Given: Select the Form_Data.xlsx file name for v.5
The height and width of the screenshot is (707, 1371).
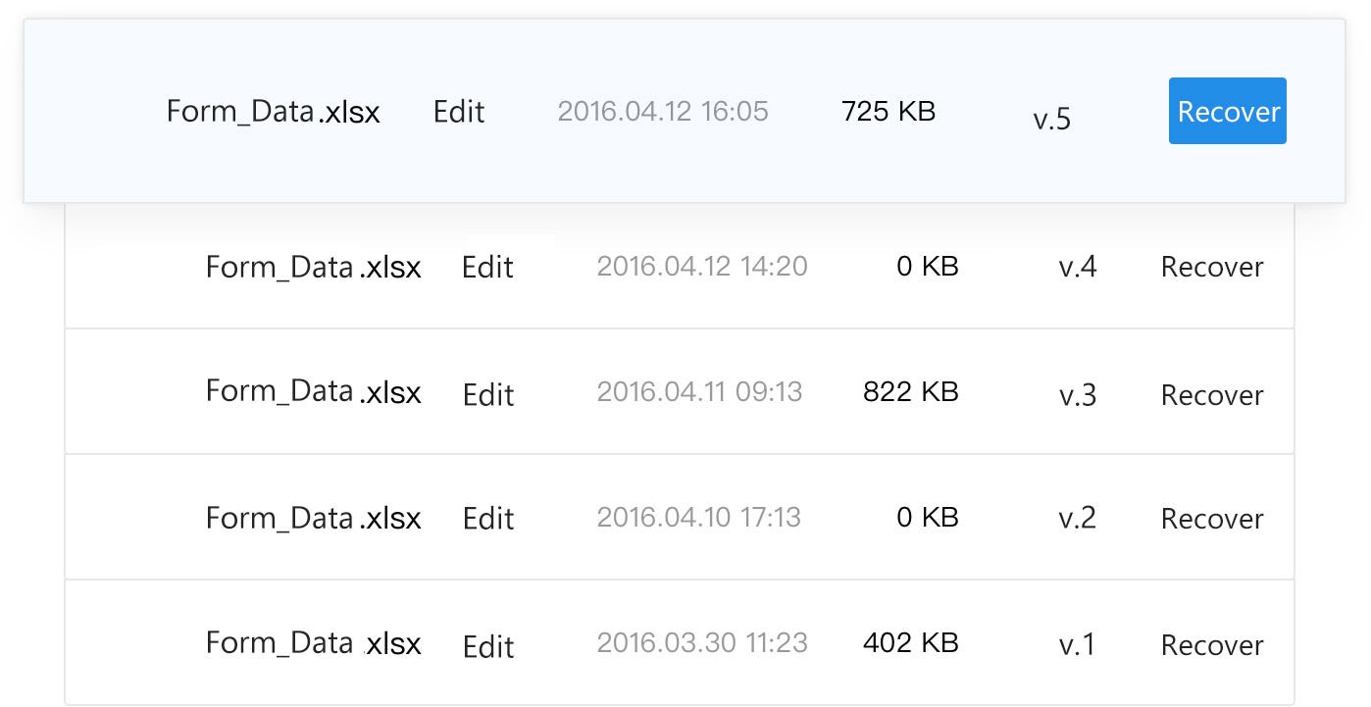Looking at the screenshot, I should pos(273,112).
